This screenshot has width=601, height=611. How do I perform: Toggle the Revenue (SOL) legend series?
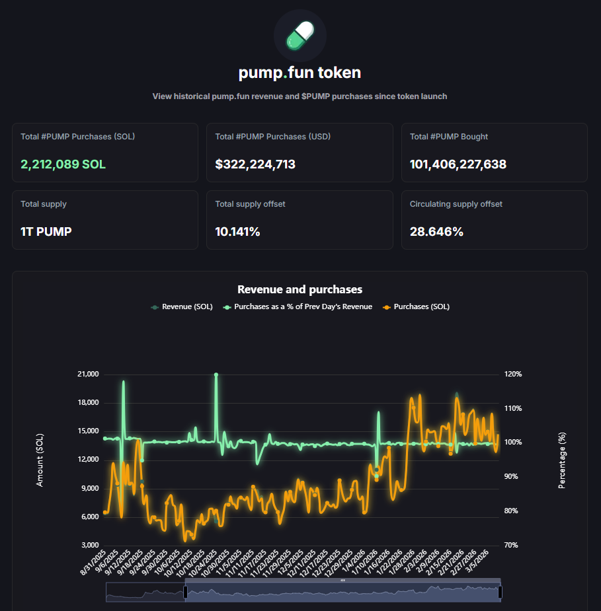pyautogui.click(x=182, y=306)
